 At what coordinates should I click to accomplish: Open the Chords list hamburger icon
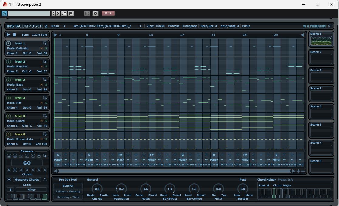pyautogui.click(x=9, y=179)
